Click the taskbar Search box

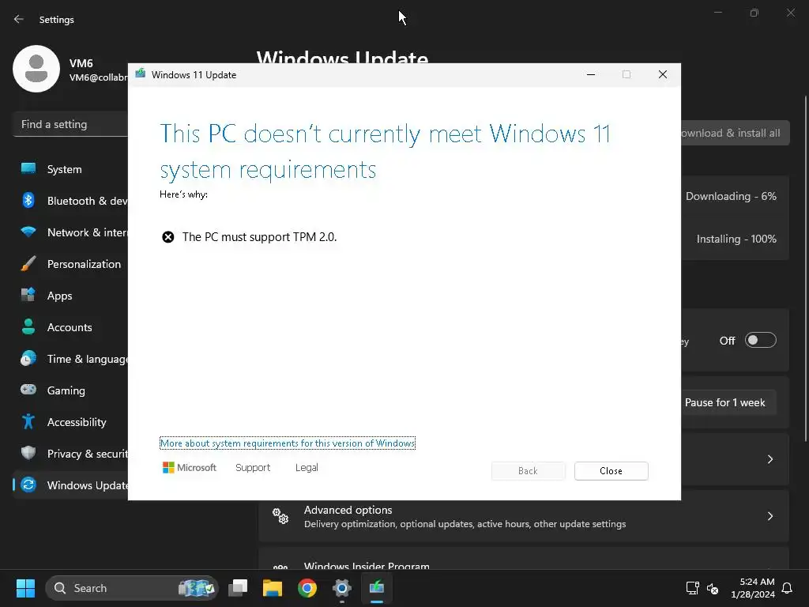click(x=132, y=588)
